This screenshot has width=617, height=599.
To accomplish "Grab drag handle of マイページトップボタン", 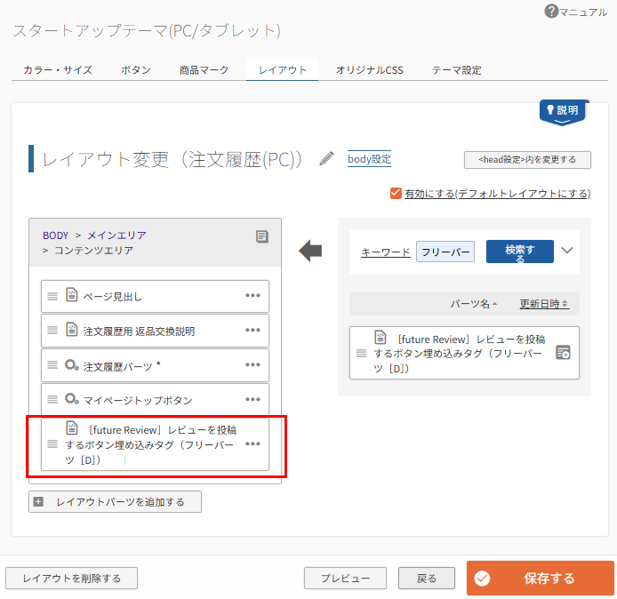I will pyautogui.click(x=52, y=400).
